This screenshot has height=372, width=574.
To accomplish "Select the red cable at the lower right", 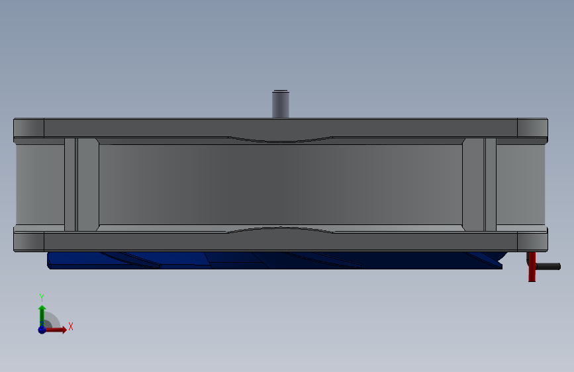I will click(x=532, y=267).
